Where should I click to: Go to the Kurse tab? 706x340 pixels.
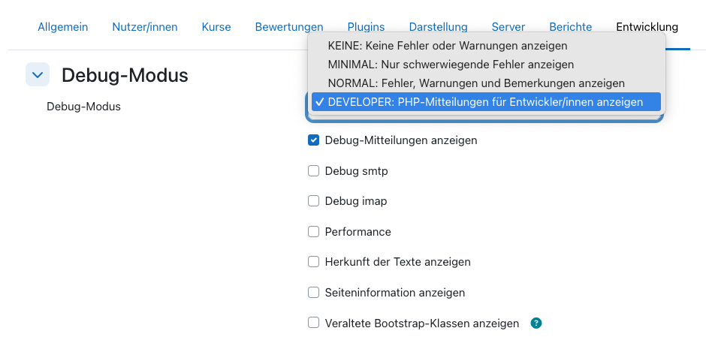click(216, 27)
